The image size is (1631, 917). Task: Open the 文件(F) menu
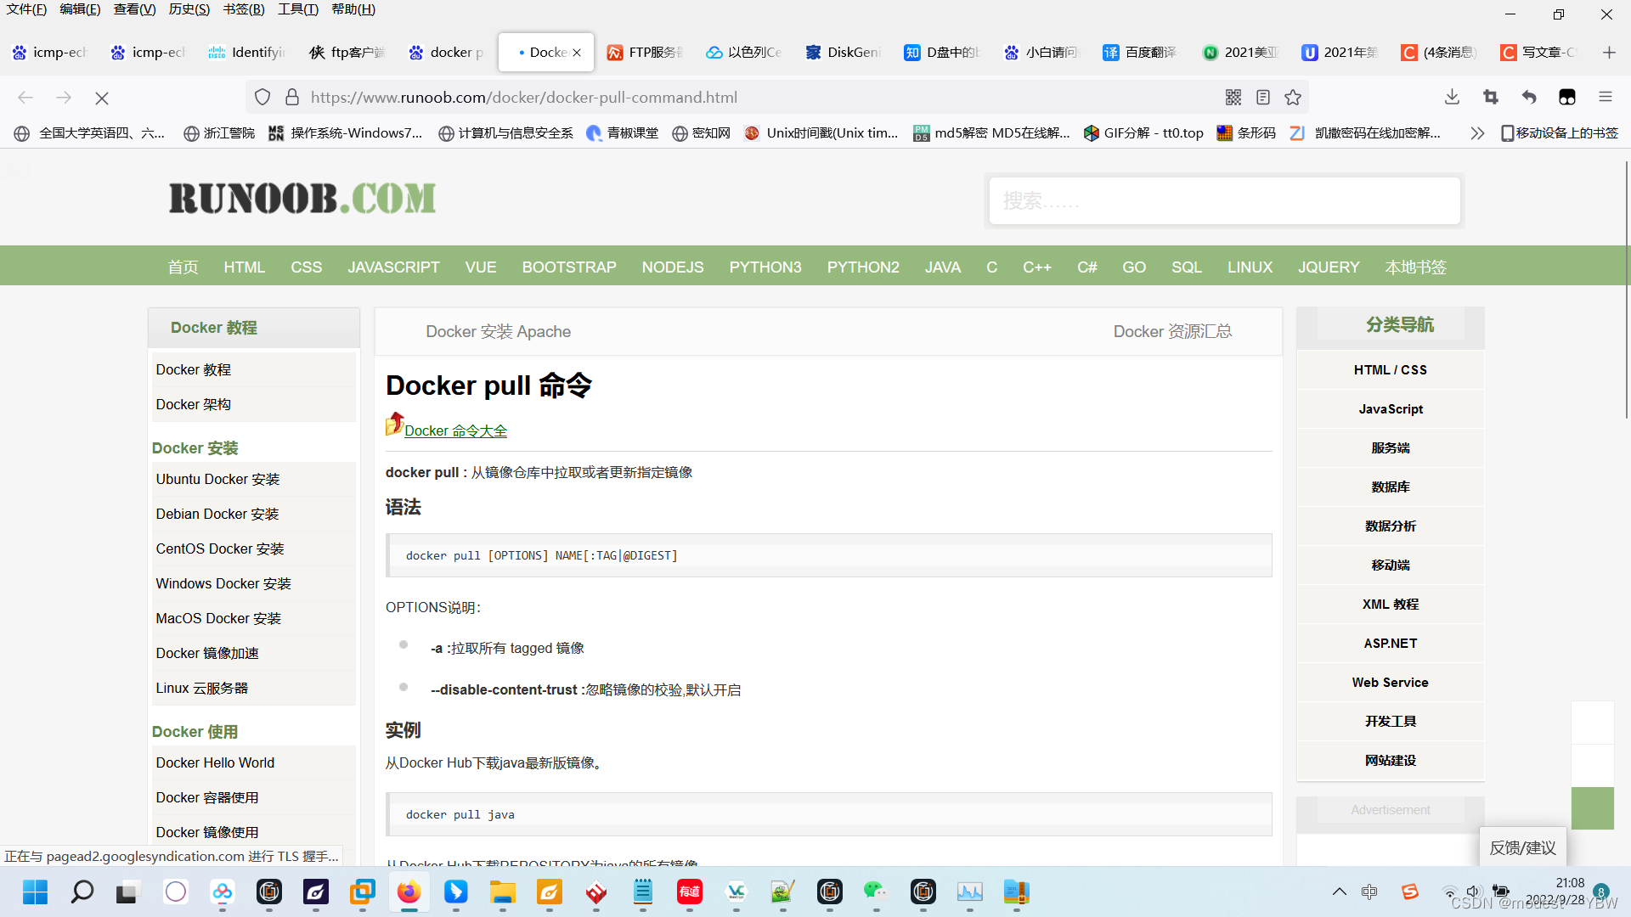[26, 9]
